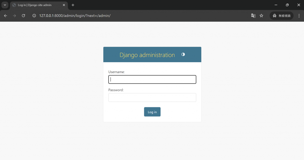Viewport: 304px width, 160px height.
Task: Click into the Username input field
Action: [152, 79]
